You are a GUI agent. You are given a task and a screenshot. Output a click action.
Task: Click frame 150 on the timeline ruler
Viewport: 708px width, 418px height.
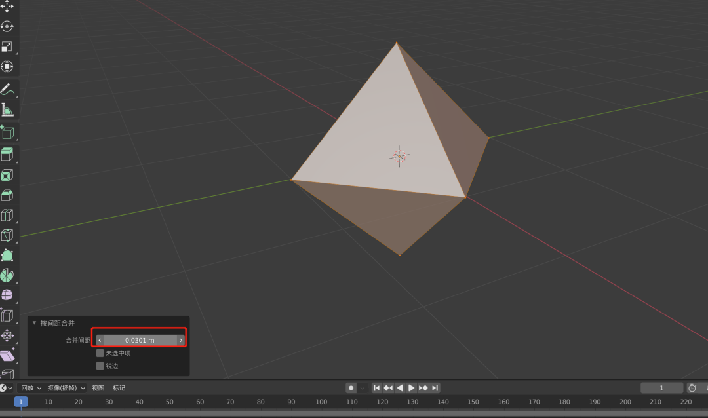click(473, 402)
